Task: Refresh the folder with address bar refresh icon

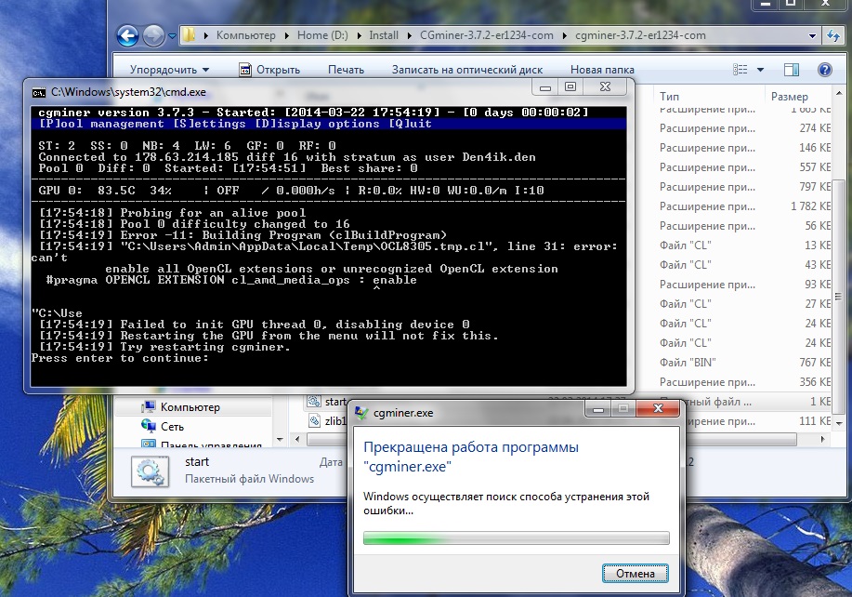Action: [833, 36]
